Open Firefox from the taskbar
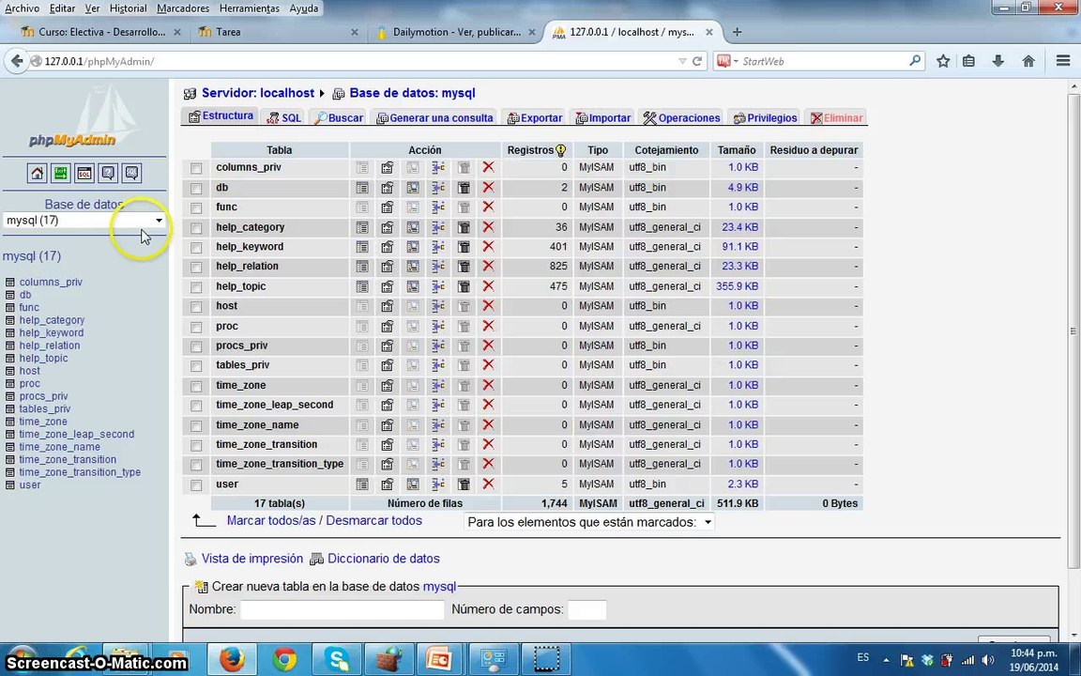 pos(232,659)
